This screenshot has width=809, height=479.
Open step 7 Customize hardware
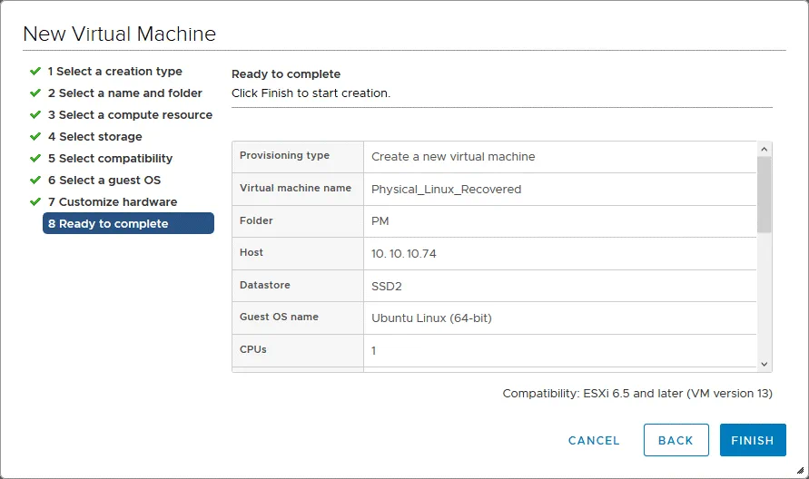tap(112, 202)
